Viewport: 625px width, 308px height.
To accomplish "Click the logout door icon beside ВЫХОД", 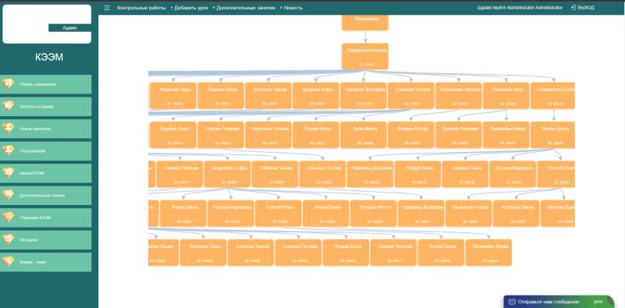I will coord(573,8).
